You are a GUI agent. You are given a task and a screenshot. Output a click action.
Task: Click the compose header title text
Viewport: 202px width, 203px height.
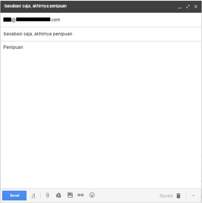pyautogui.click(x=35, y=6)
